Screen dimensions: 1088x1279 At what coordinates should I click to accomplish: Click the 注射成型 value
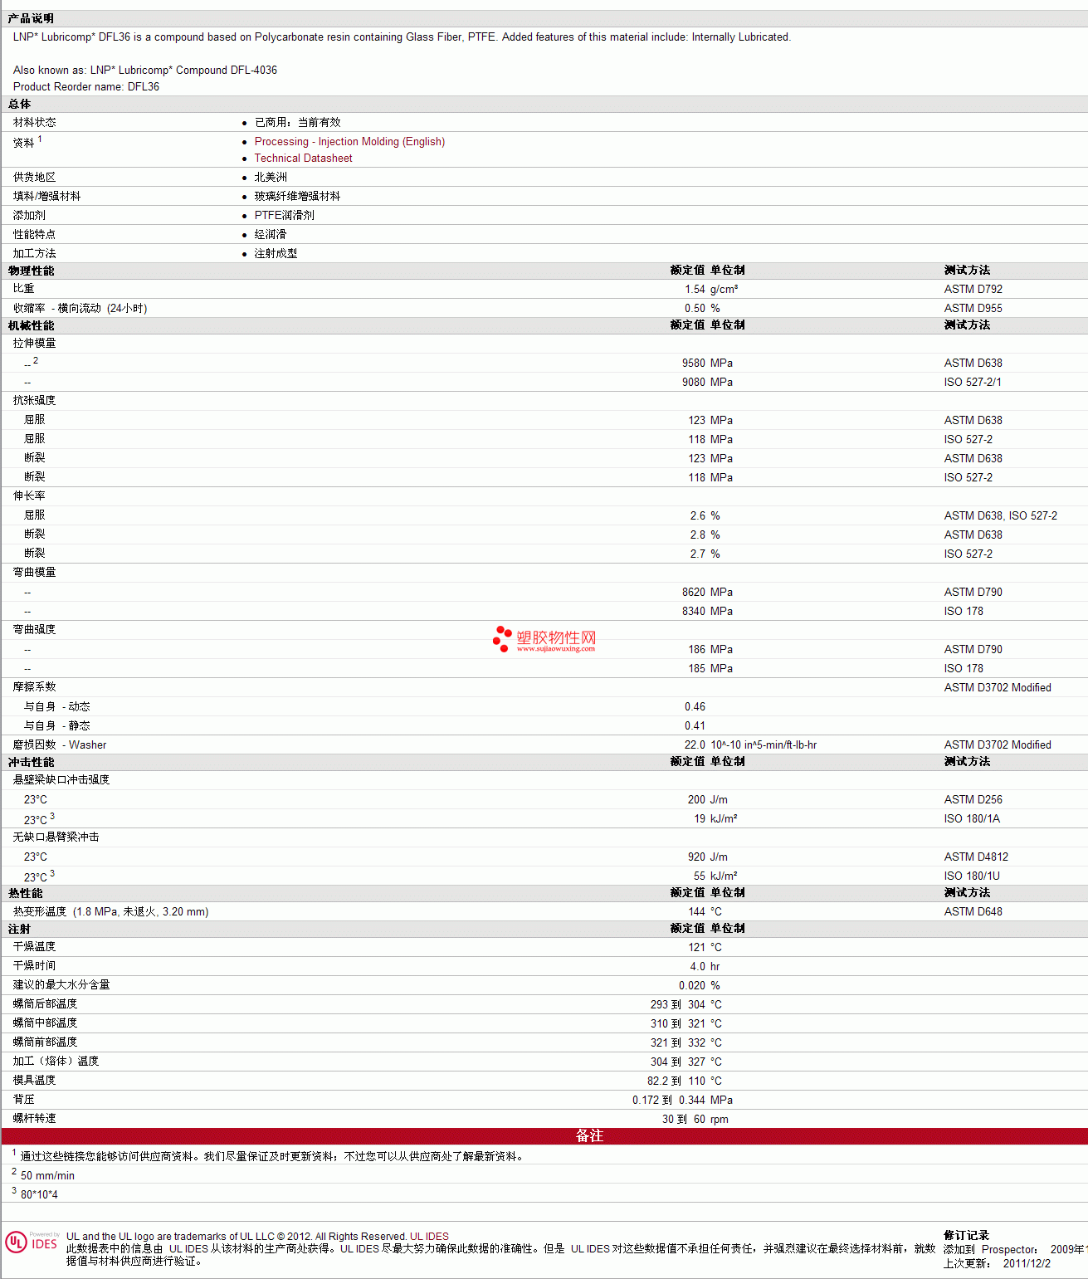(276, 254)
